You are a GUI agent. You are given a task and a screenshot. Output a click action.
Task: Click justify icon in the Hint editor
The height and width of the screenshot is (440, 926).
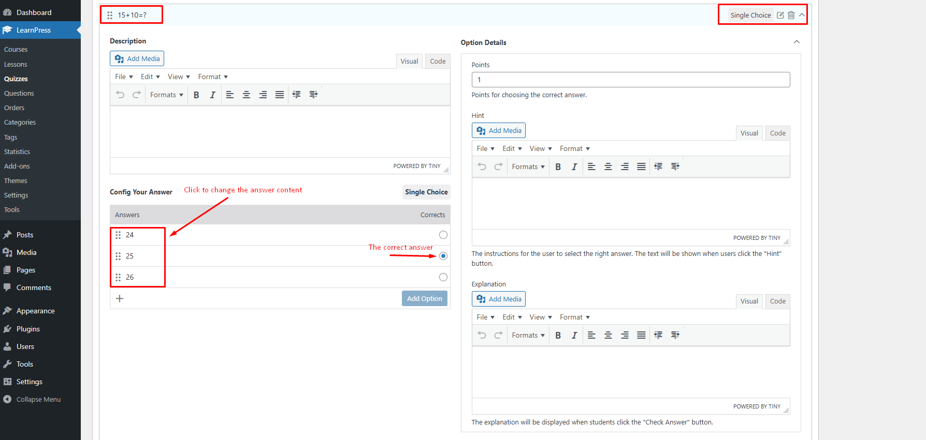coord(641,166)
